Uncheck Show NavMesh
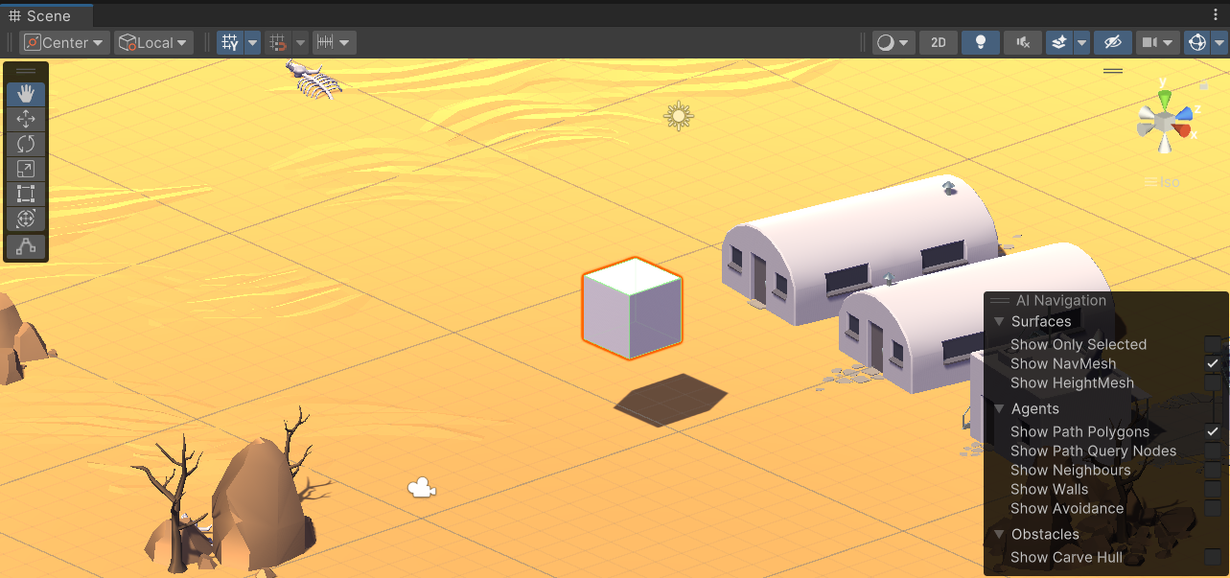Image resolution: width=1230 pixels, height=578 pixels. click(x=1214, y=363)
